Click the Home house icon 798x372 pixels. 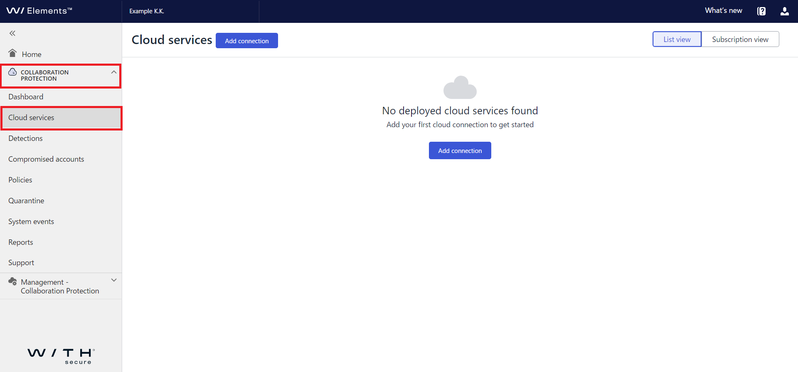[x=12, y=53]
